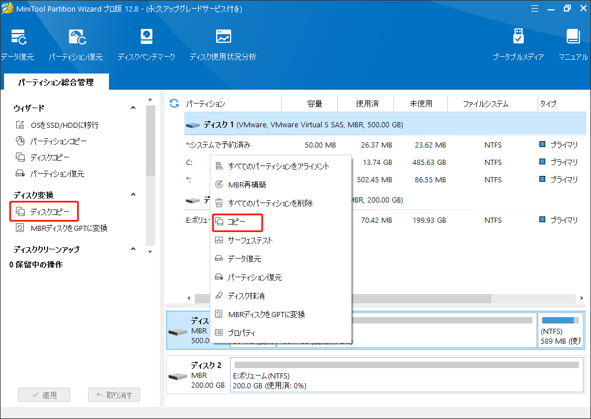Select ディスク 1 row in partition list
This screenshot has width=591, height=419.
(x=385, y=124)
